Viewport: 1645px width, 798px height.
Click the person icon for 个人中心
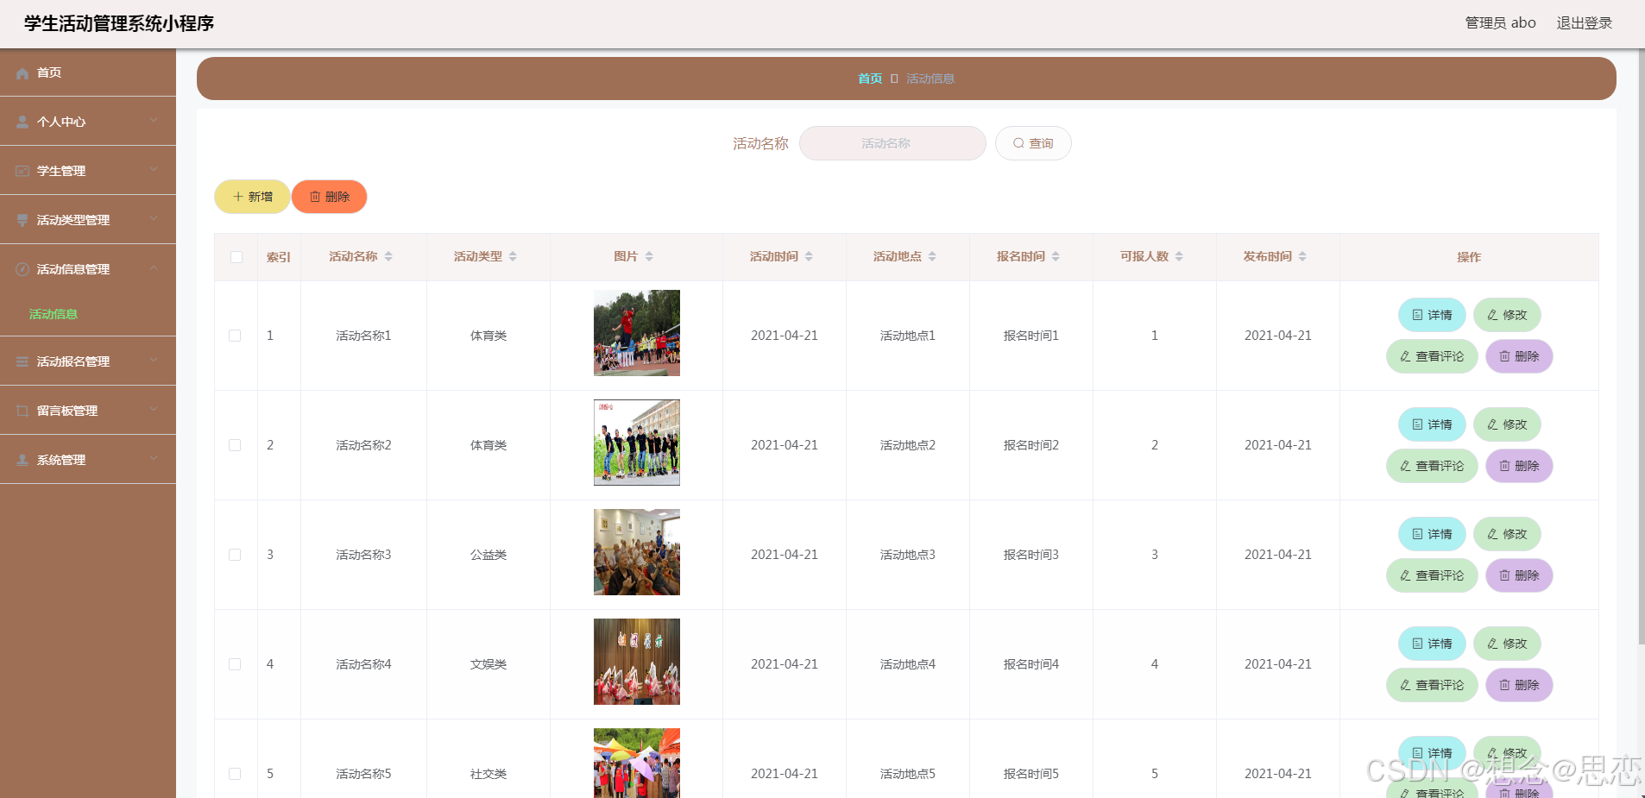tap(22, 123)
